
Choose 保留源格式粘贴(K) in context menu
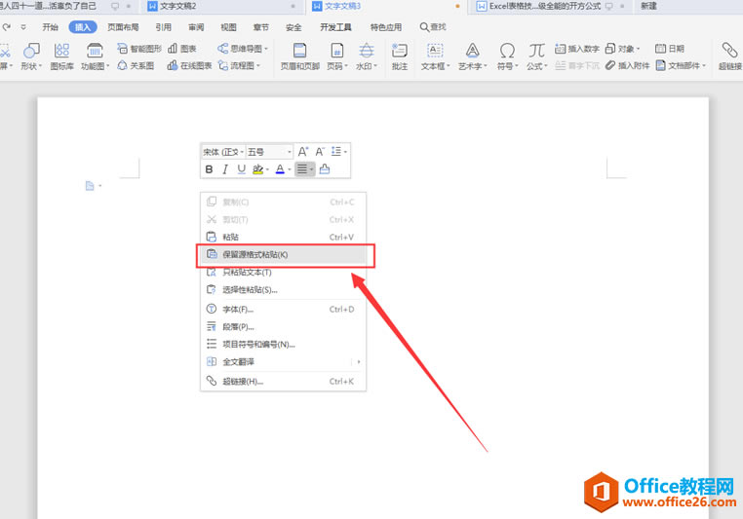pos(284,254)
